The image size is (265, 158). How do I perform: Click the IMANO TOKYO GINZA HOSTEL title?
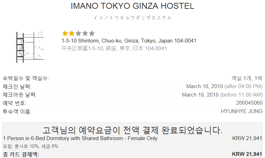pyautogui.click(x=132, y=6)
